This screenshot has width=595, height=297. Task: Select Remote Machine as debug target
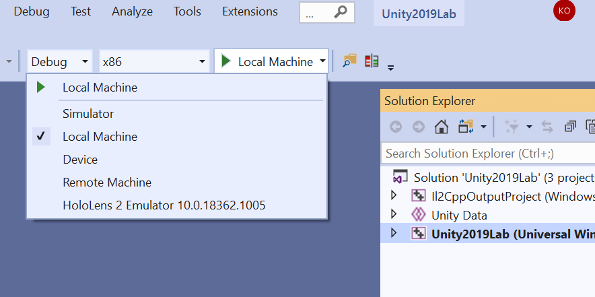pyautogui.click(x=177, y=183)
